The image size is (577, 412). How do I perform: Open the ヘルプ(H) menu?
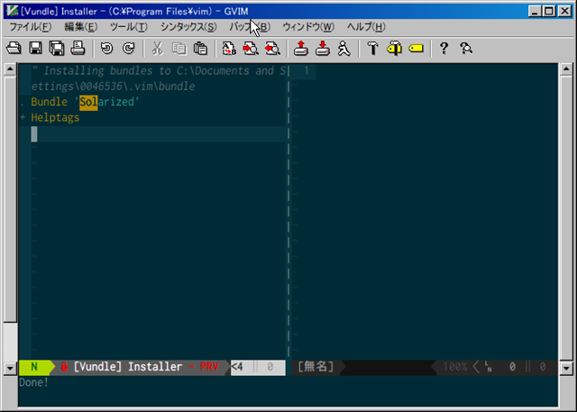pyautogui.click(x=366, y=27)
